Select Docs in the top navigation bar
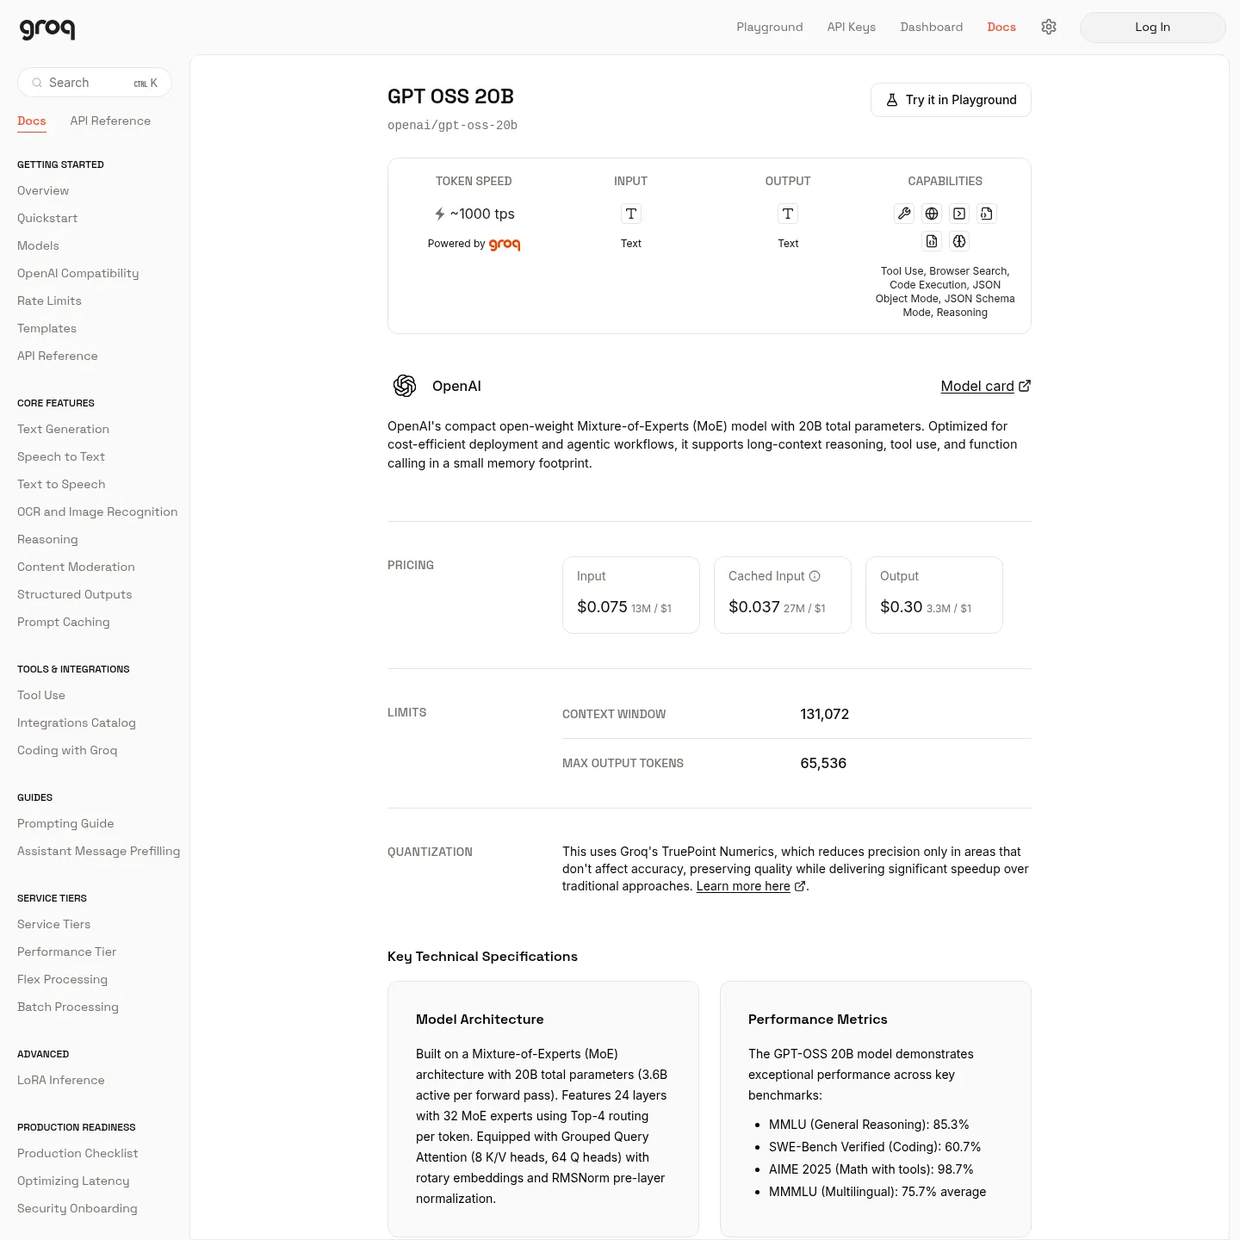Screen dimensions: 1240x1240 (x=1001, y=27)
